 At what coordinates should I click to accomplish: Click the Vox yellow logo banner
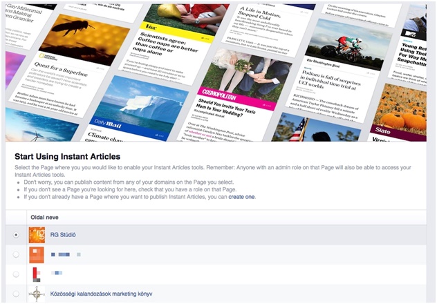[x=177, y=32]
